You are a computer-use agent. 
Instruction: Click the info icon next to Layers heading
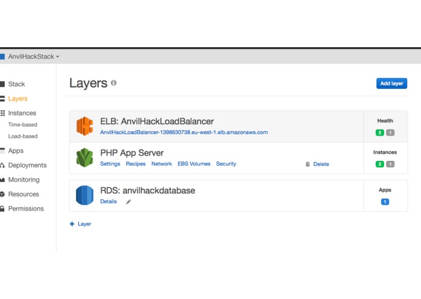[113, 83]
